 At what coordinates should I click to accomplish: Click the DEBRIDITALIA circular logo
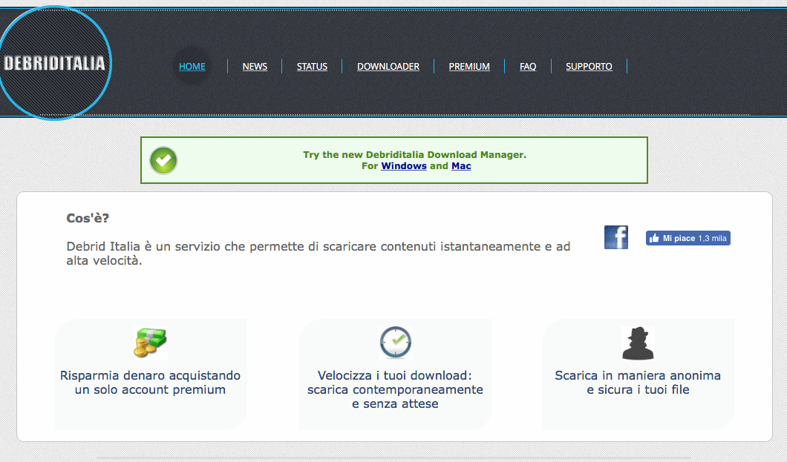coord(54,63)
